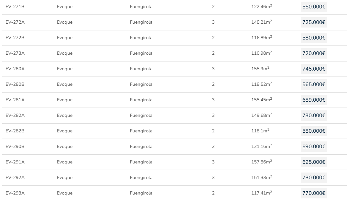Image resolution: width=347 pixels, height=201 pixels.
Task: Open the EV-281A property row
Action: coord(15,100)
